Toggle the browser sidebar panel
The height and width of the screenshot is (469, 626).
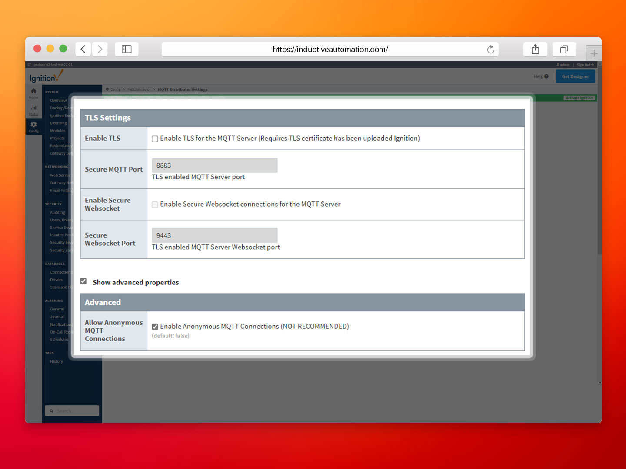pyautogui.click(x=127, y=49)
